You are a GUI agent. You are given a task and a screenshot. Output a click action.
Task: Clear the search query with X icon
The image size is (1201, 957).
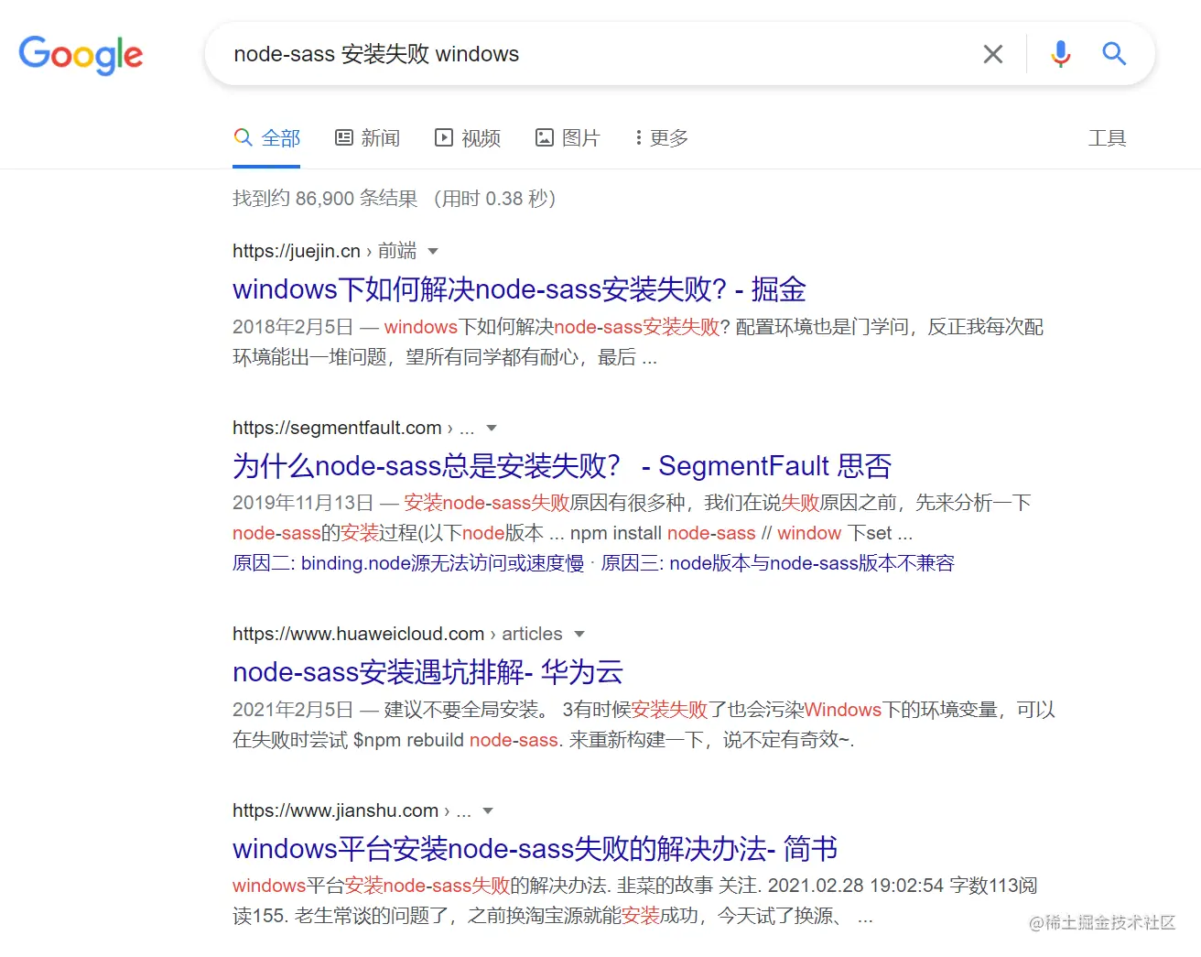tap(993, 54)
